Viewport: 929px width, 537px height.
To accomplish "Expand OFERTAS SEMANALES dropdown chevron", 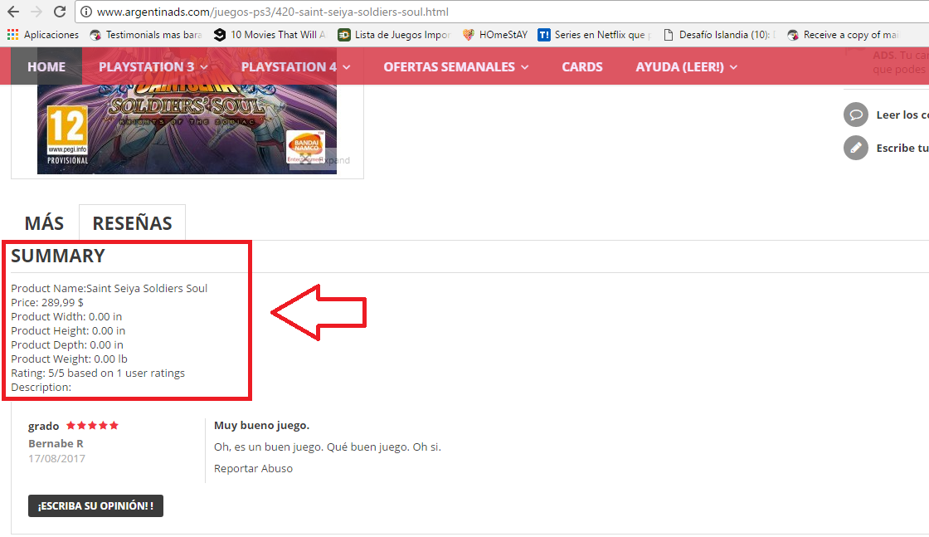I will click(x=525, y=67).
